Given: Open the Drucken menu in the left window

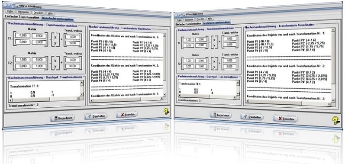Looking at the screenshot, I should pos(38,13).
